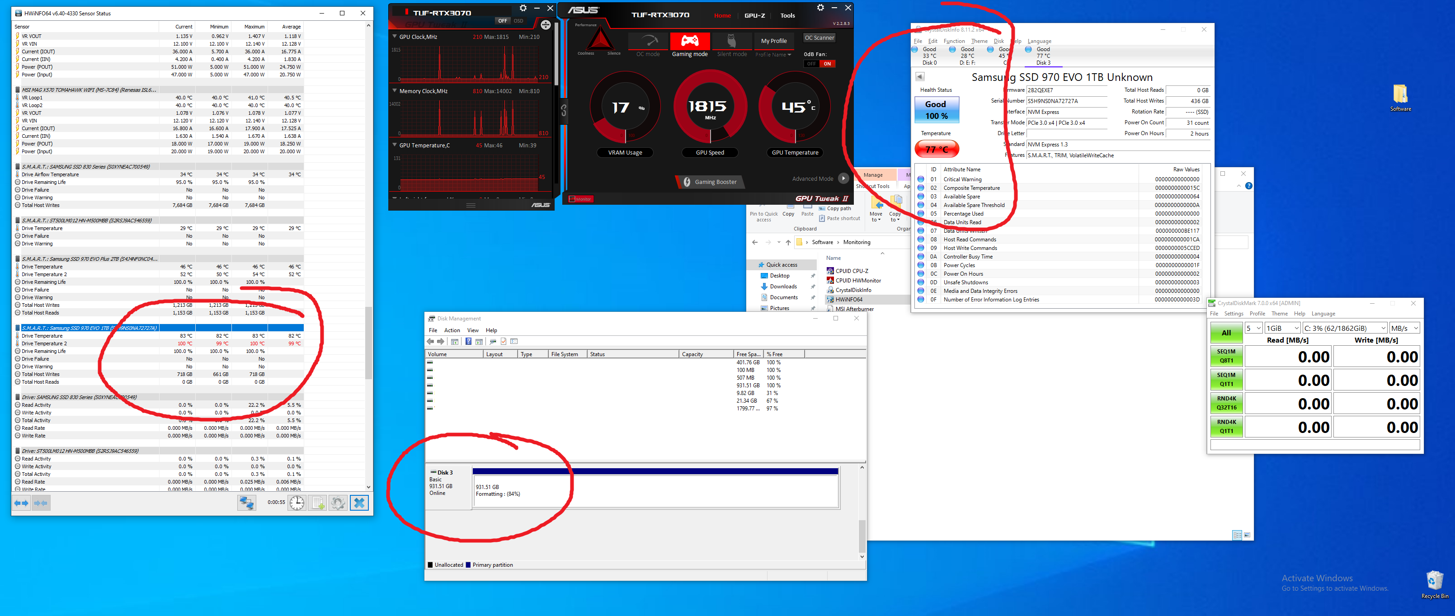Collapse the GPU Clock graph triangle
The height and width of the screenshot is (616, 1455).
394,37
